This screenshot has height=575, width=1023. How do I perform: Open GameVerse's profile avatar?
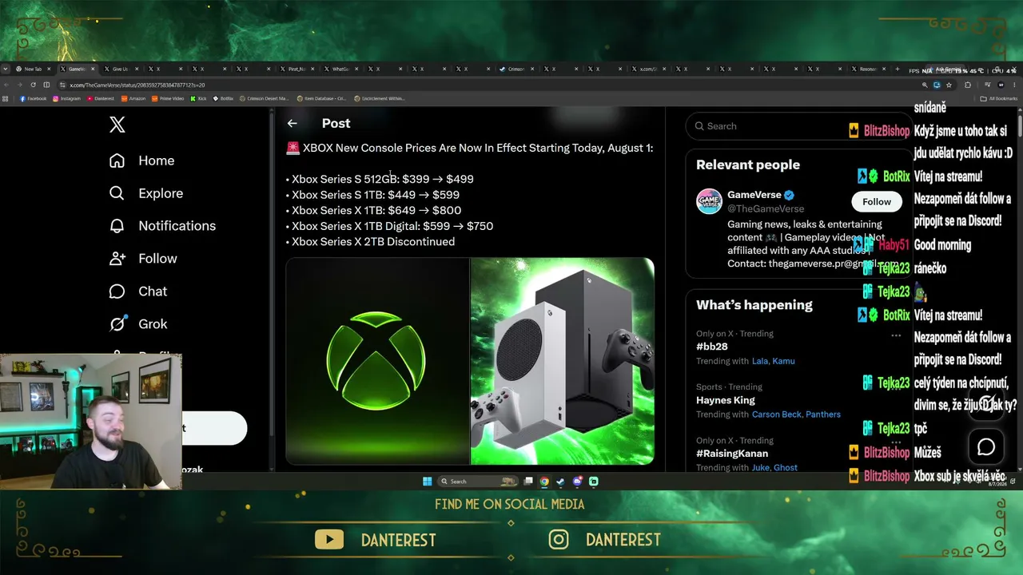pyautogui.click(x=709, y=201)
